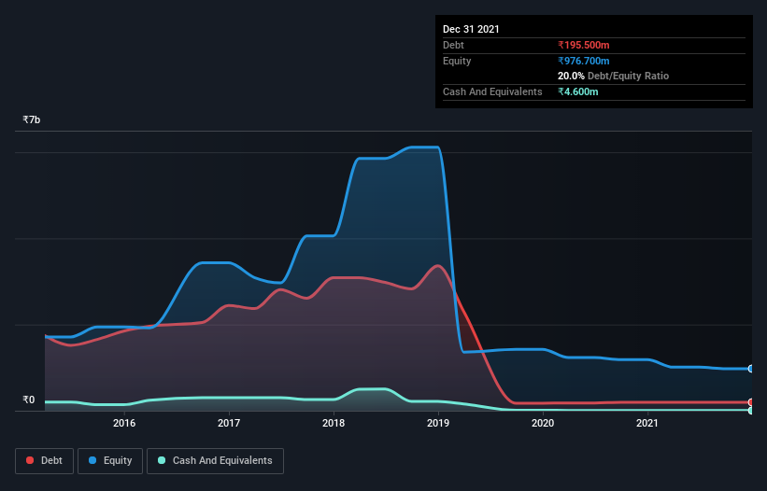Viewport: 767px width, 491px height.
Task: Click the 2019 x-axis label
Action: [438, 423]
